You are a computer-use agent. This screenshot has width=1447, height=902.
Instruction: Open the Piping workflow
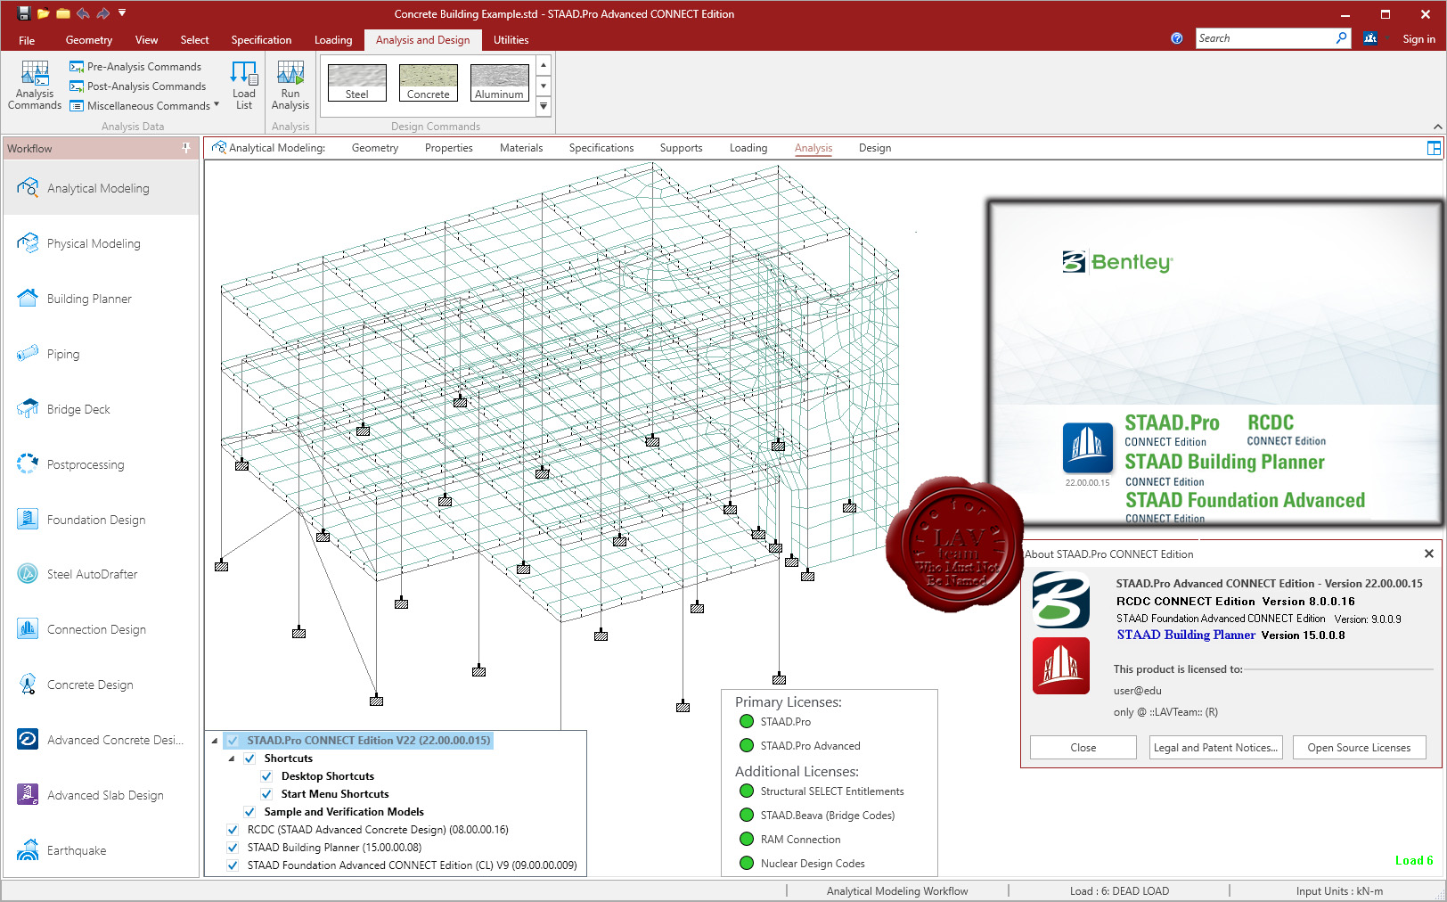click(x=101, y=354)
